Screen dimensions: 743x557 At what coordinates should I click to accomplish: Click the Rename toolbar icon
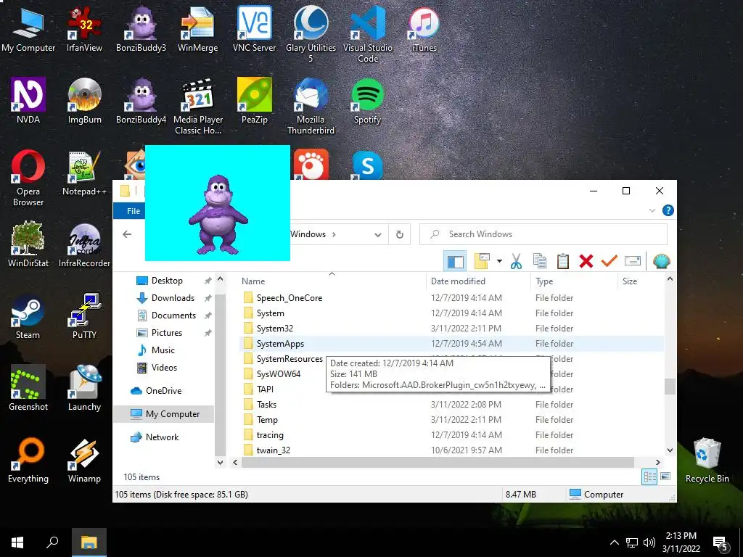633,261
